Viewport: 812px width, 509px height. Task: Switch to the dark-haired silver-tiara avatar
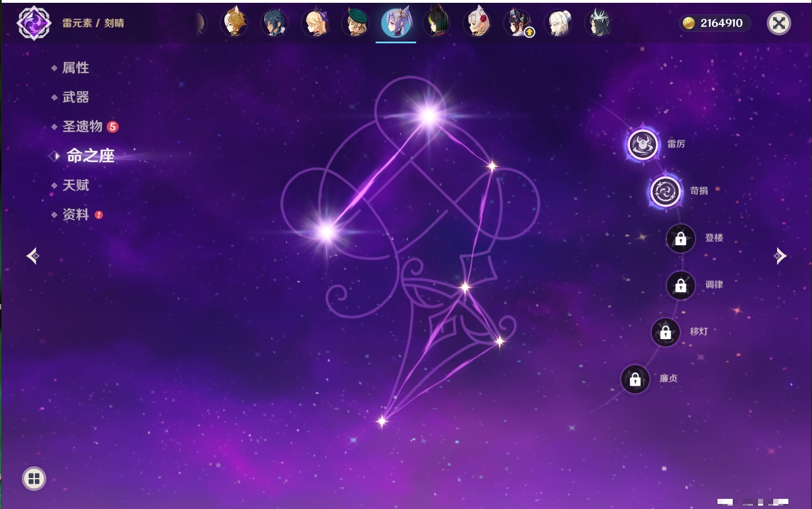pos(599,23)
